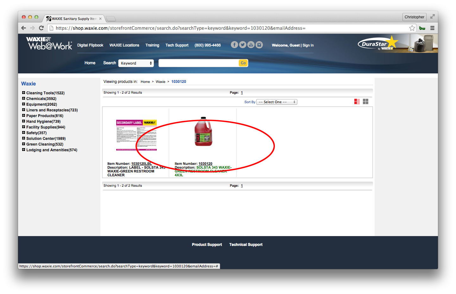Click the browser forward arrow

point(32,28)
